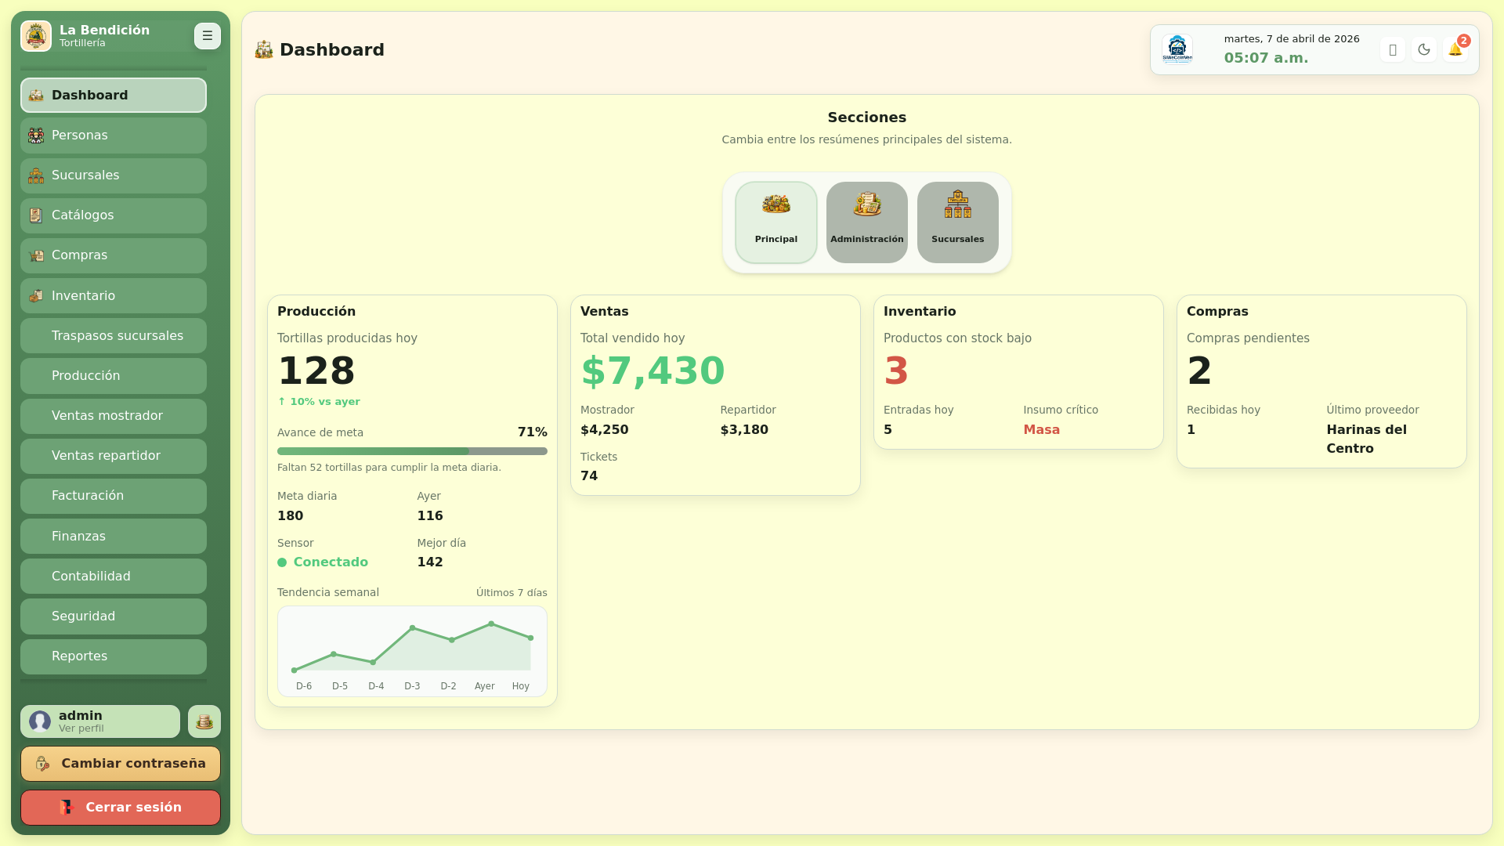Go to the Inventario sidebar item
The height and width of the screenshot is (846, 1504).
coord(114,296)
